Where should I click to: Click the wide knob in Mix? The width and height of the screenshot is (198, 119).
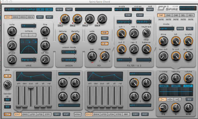92,38
